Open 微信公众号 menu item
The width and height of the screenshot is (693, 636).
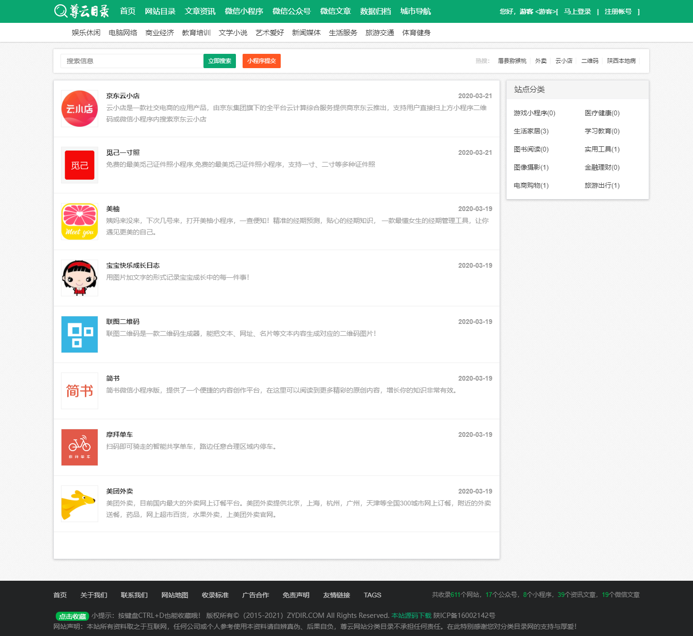[x=292, y=11]
